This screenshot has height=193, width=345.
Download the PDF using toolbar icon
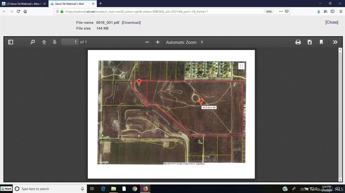[x=310, y=42]
